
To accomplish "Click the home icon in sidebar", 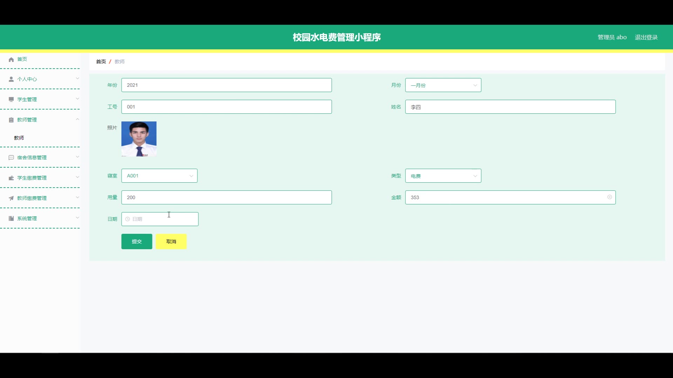I will tap(11, 59).
